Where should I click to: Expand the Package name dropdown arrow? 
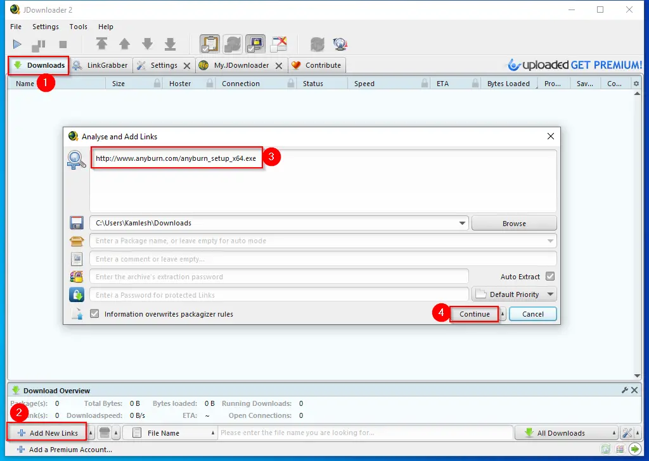point(550,241)
